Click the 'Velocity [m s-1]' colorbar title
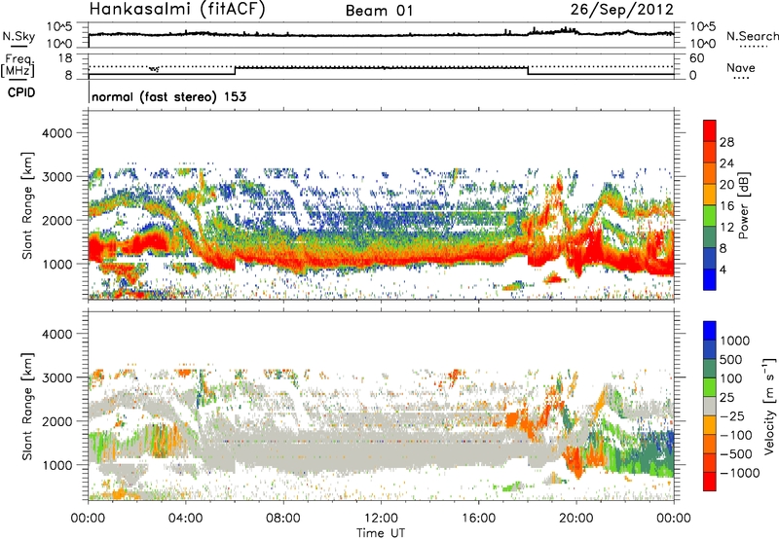The image size is (779, 539). point(769,405)
